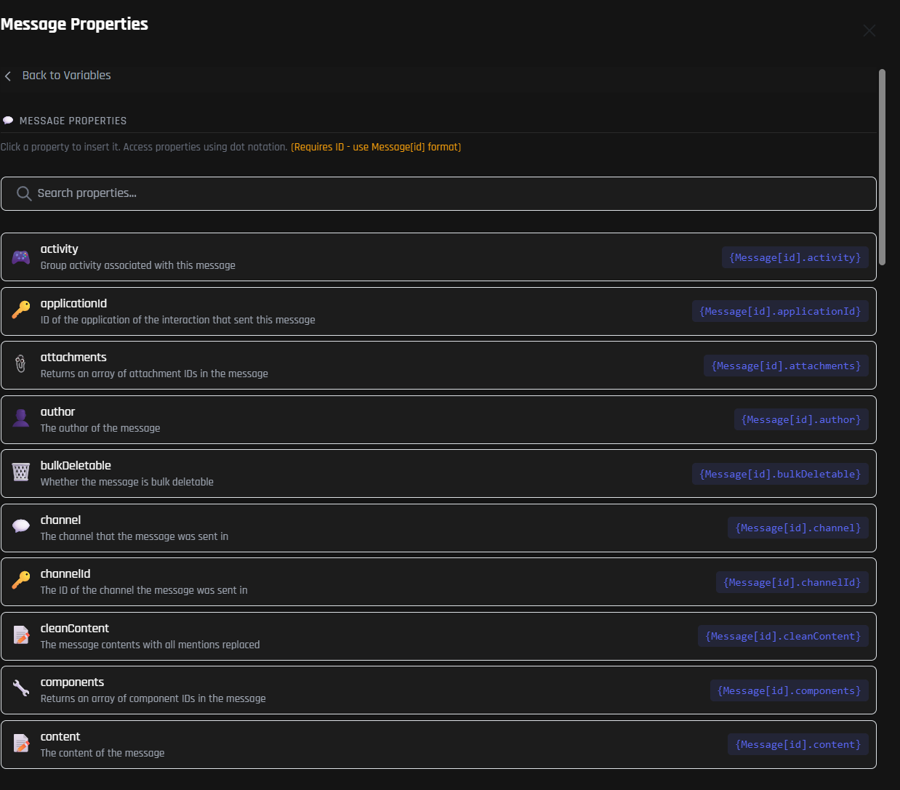
Task: Click the cleanContent memo icon
Action: 21,634
